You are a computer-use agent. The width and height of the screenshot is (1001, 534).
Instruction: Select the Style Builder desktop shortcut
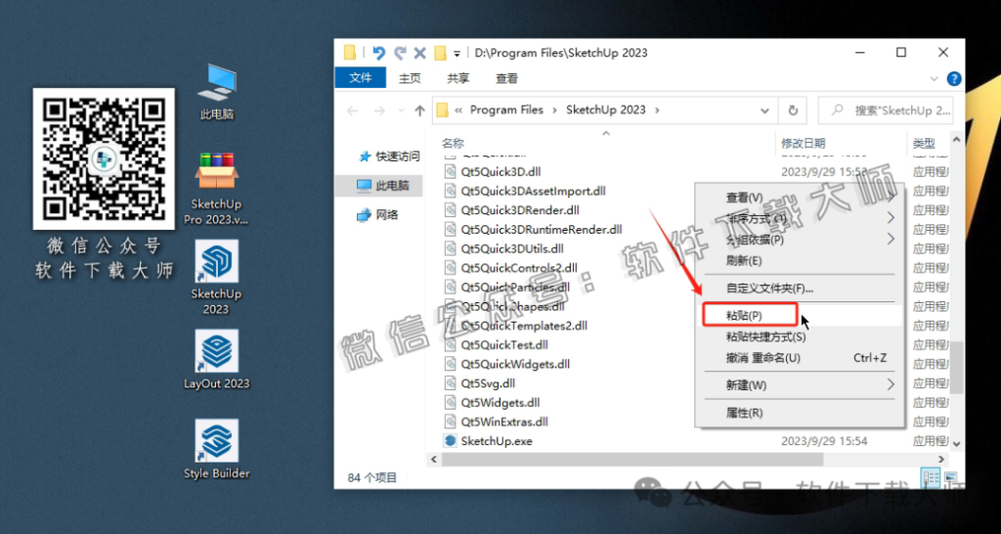click(216, 450)
